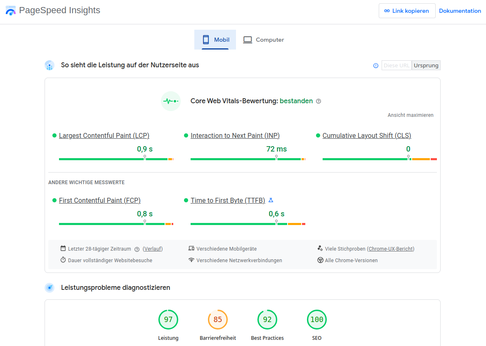This screenshot has height=346, width=486.
Task: Click the experimental flask icon beside TTFB
Action: (x=271, y=200)
